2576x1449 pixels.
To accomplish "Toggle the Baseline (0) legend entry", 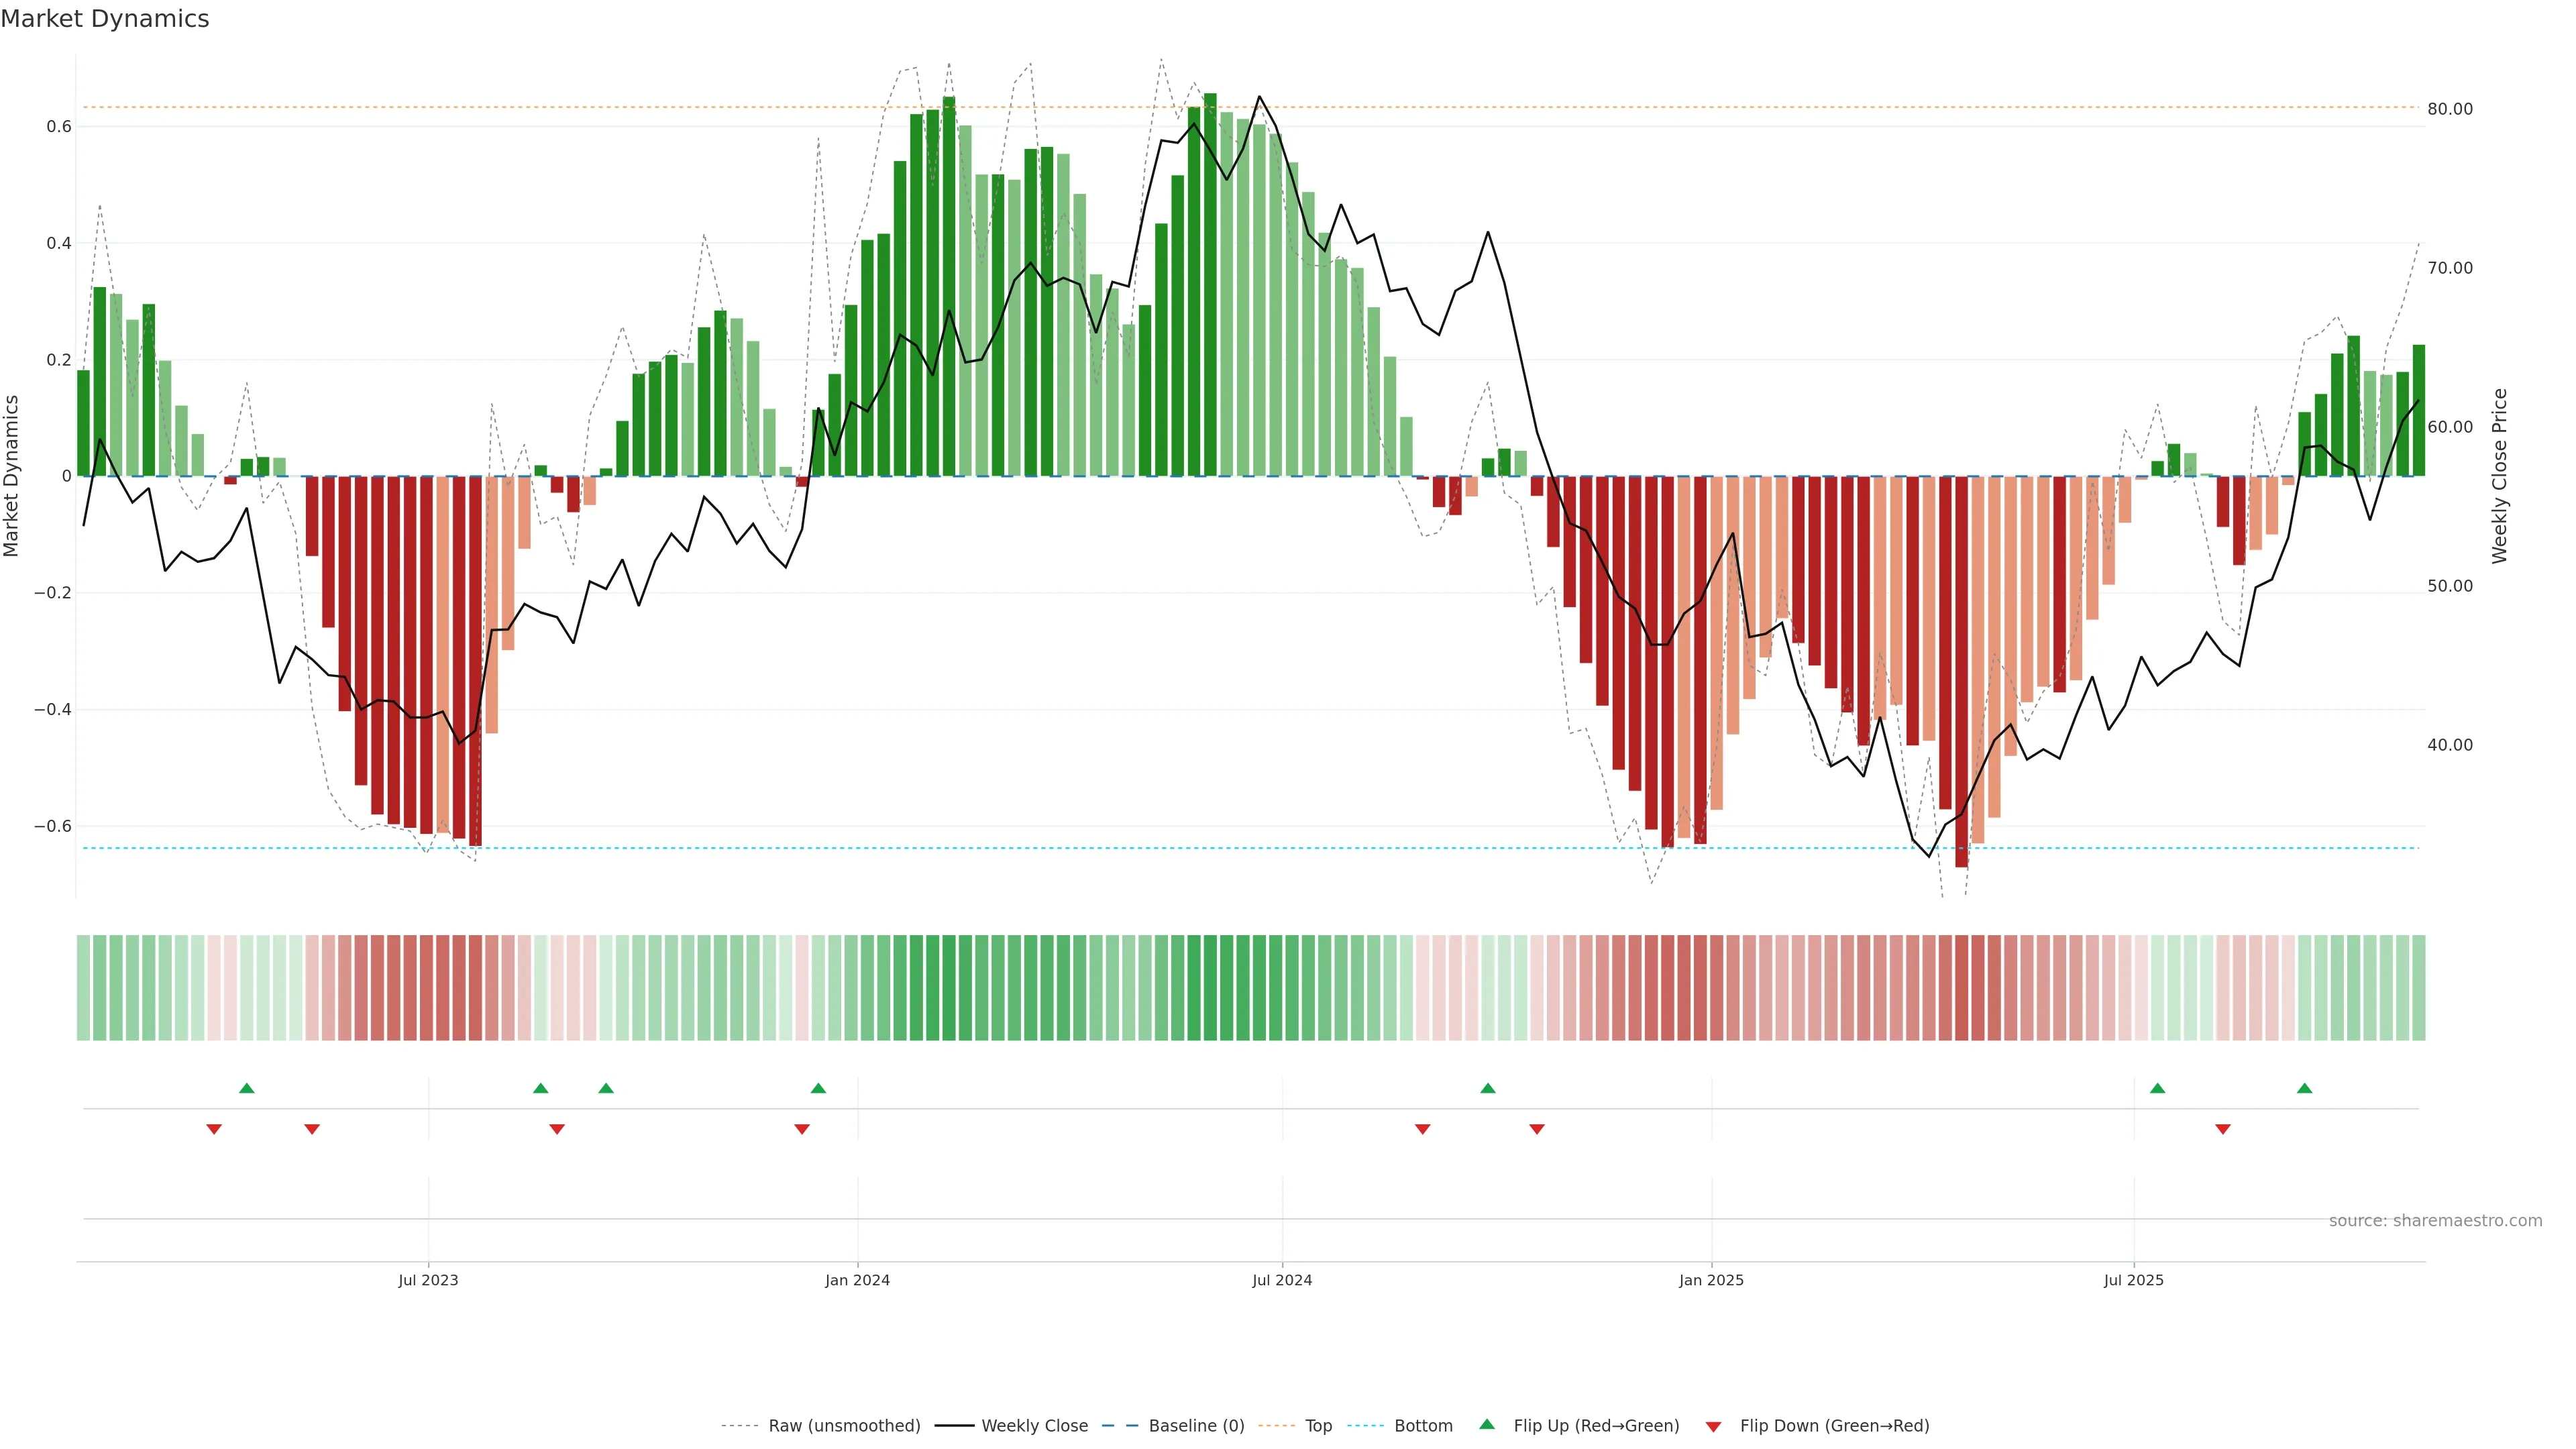I will pyautogui.click(x=1196, y=1426).
